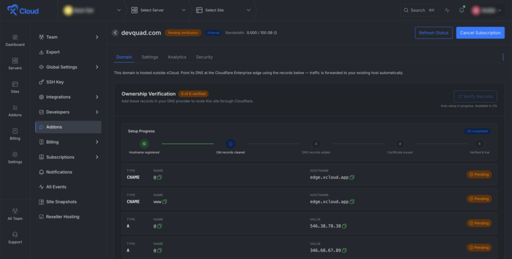The image size is (512, 259).
Task: Click the Refresh Status button
Action: 433,32
